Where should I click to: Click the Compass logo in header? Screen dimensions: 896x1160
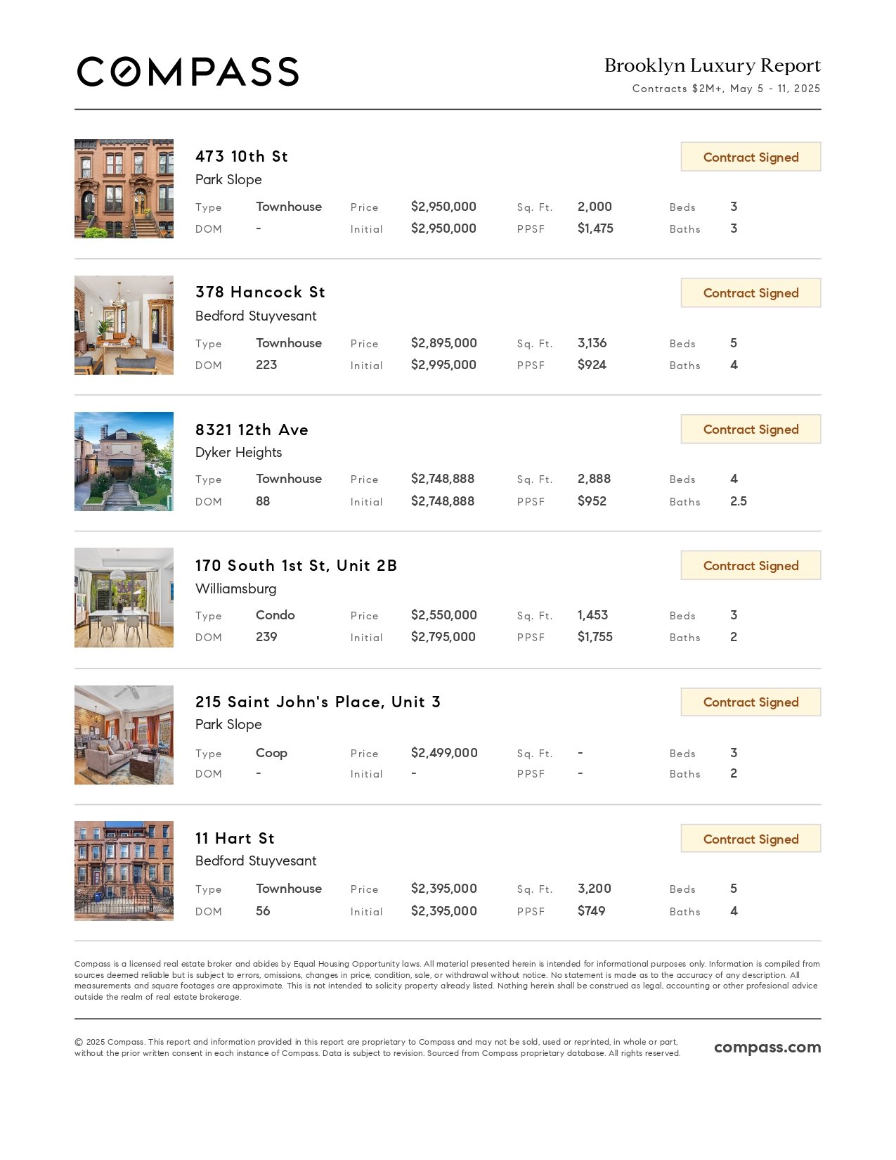tap(188, 72)
